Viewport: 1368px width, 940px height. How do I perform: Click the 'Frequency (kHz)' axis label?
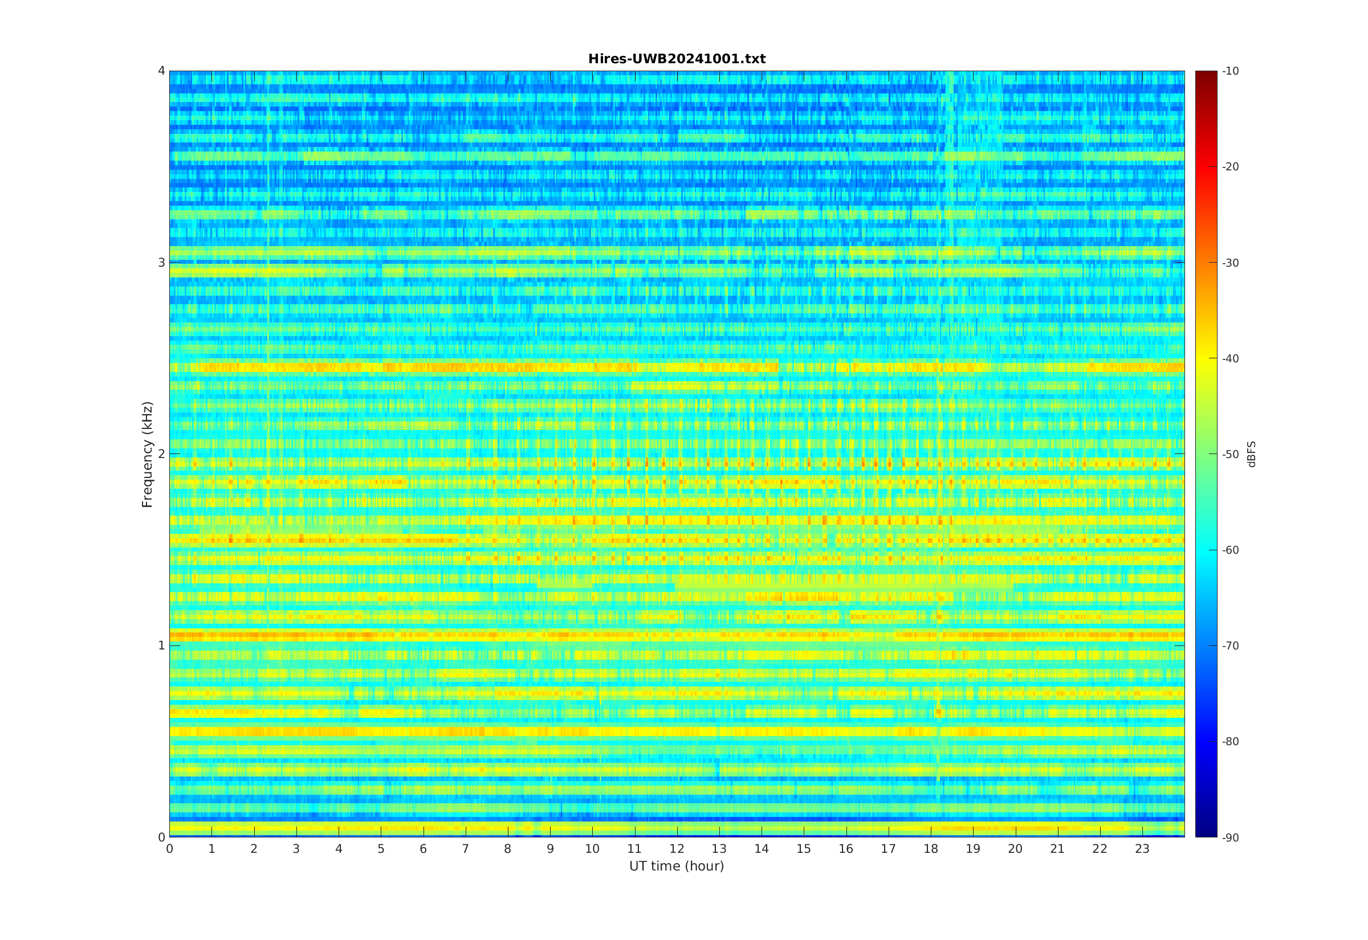click(x=146, y=454)
